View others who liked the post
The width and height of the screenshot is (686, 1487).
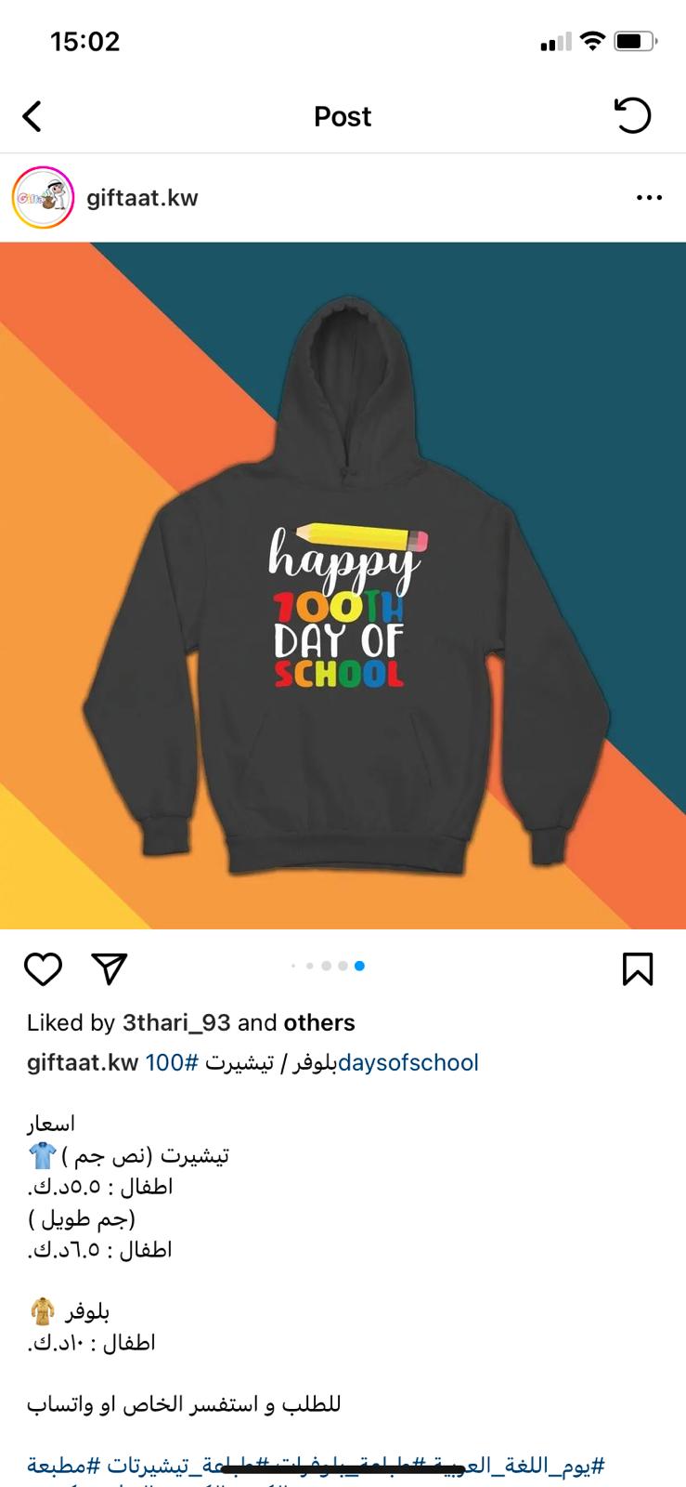pyautogui.click(x=319, y=1022)
